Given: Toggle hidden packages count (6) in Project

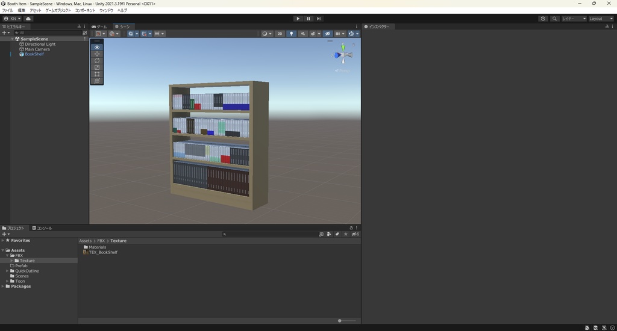Looking at the screenshot, I should (355, 234).
